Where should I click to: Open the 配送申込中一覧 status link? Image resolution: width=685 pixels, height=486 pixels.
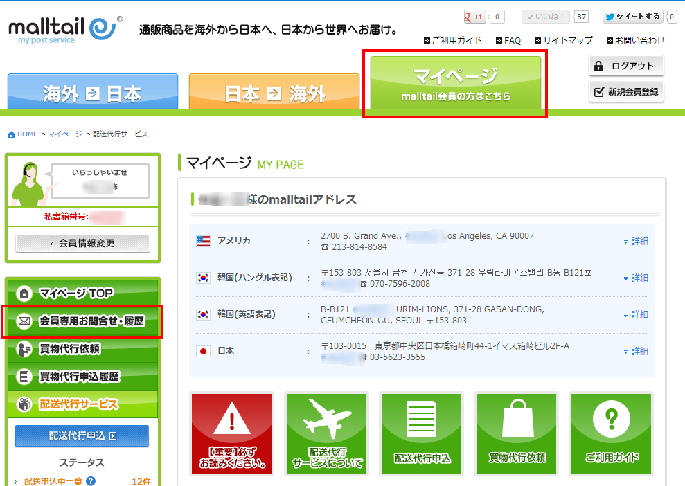click(x=53, y=481)
